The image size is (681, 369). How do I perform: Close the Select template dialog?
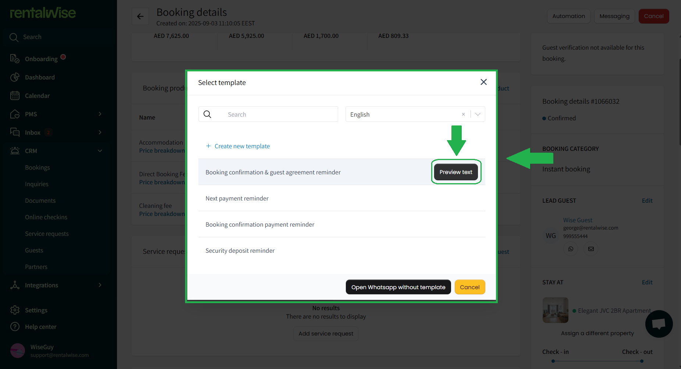(483, 82)
